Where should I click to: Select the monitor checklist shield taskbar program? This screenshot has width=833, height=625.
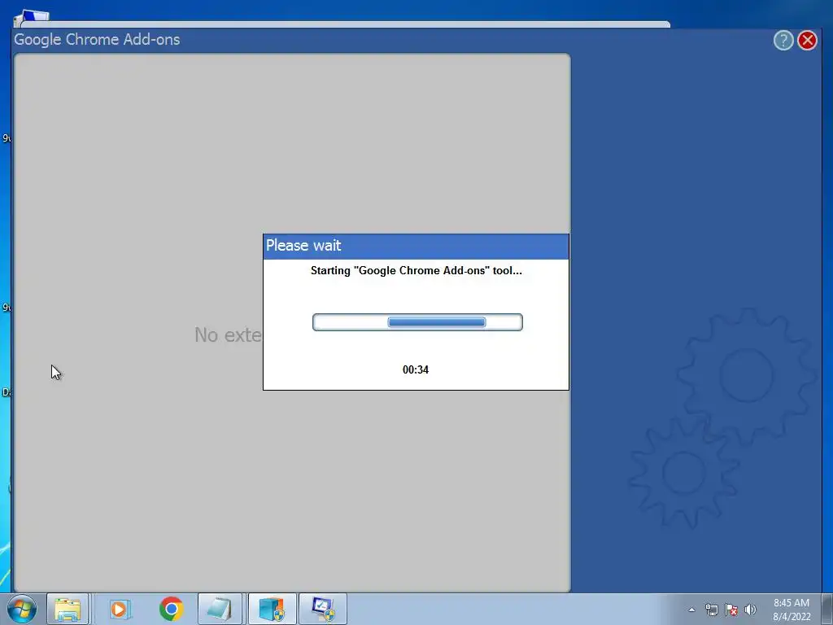pyautogui.click(x=323, y=609)
